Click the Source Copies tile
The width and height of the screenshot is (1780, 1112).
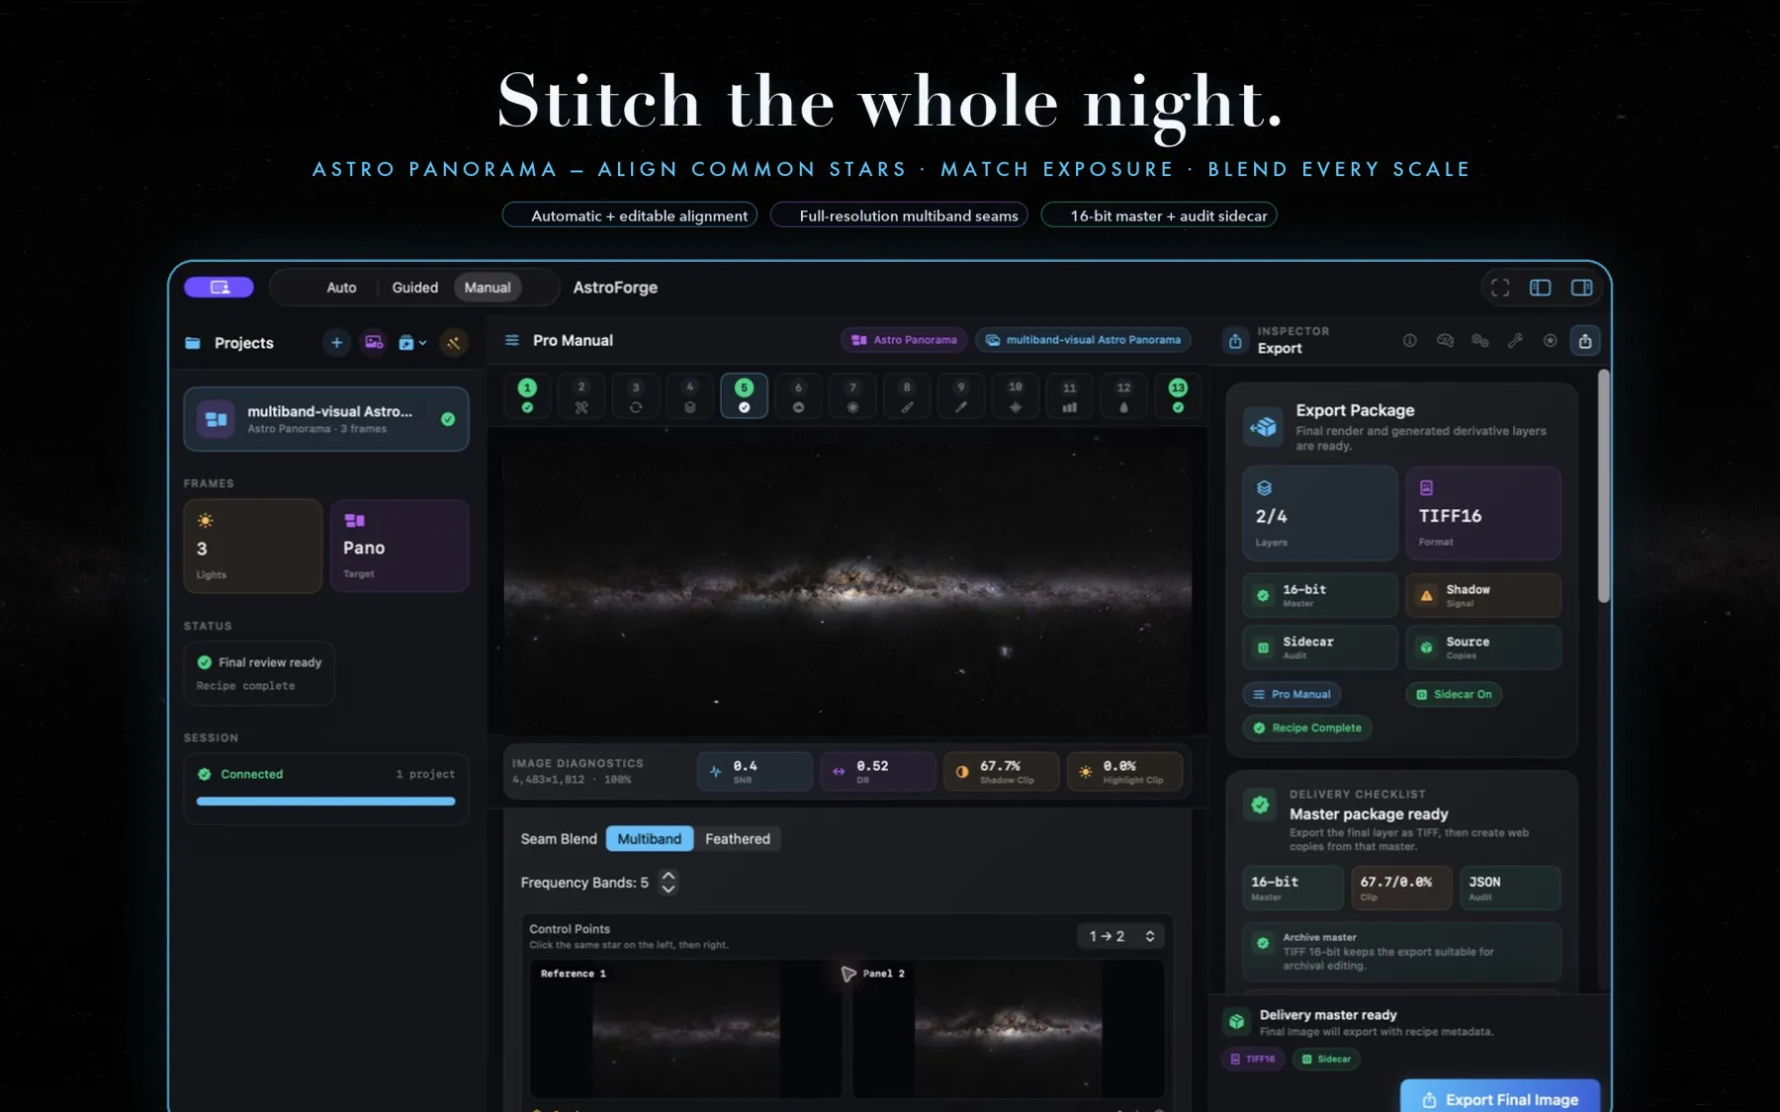pos(1483,647)
